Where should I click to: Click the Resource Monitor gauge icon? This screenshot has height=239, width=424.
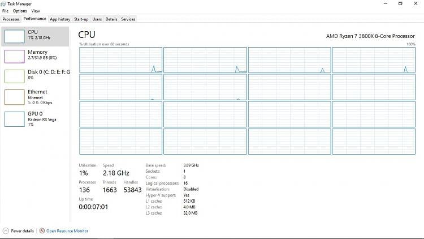[42, 231]
